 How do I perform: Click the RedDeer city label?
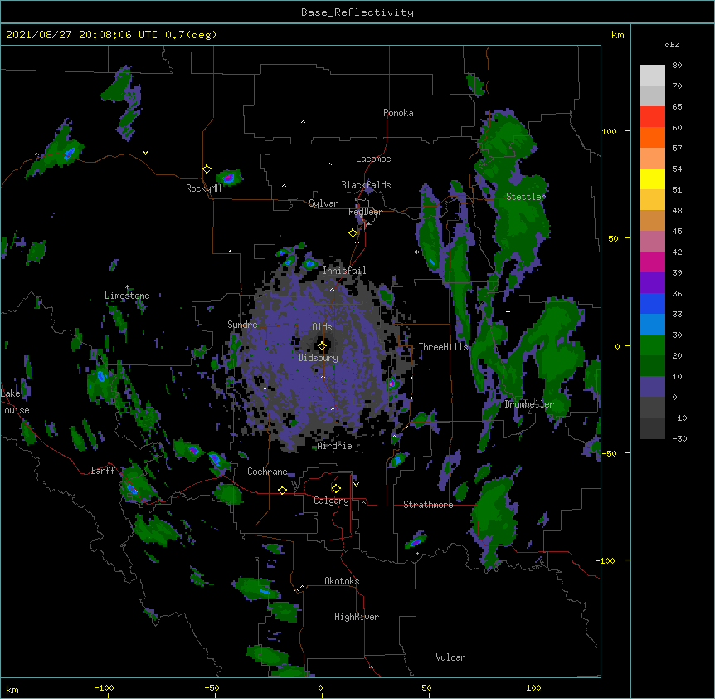[x=365, y=212]
